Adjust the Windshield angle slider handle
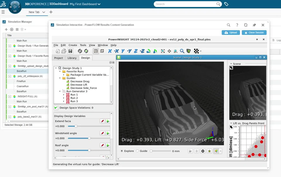The height and width of the screenshot is (177, 281). click(89, 138)
